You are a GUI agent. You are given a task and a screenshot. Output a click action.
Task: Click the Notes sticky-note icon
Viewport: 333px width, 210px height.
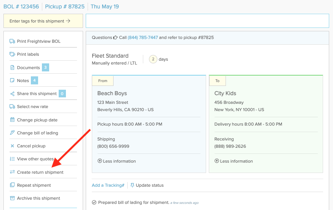[x=12, y=81]
